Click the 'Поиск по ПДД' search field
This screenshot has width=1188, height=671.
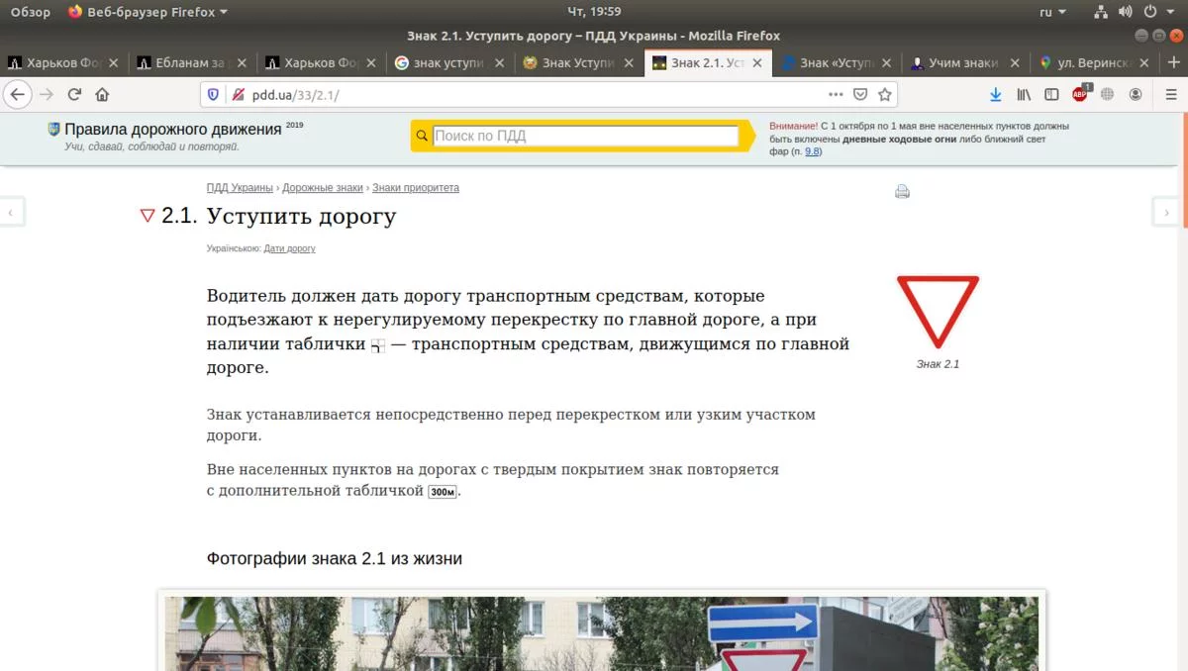pyautogui.click(x=586, y=136)
